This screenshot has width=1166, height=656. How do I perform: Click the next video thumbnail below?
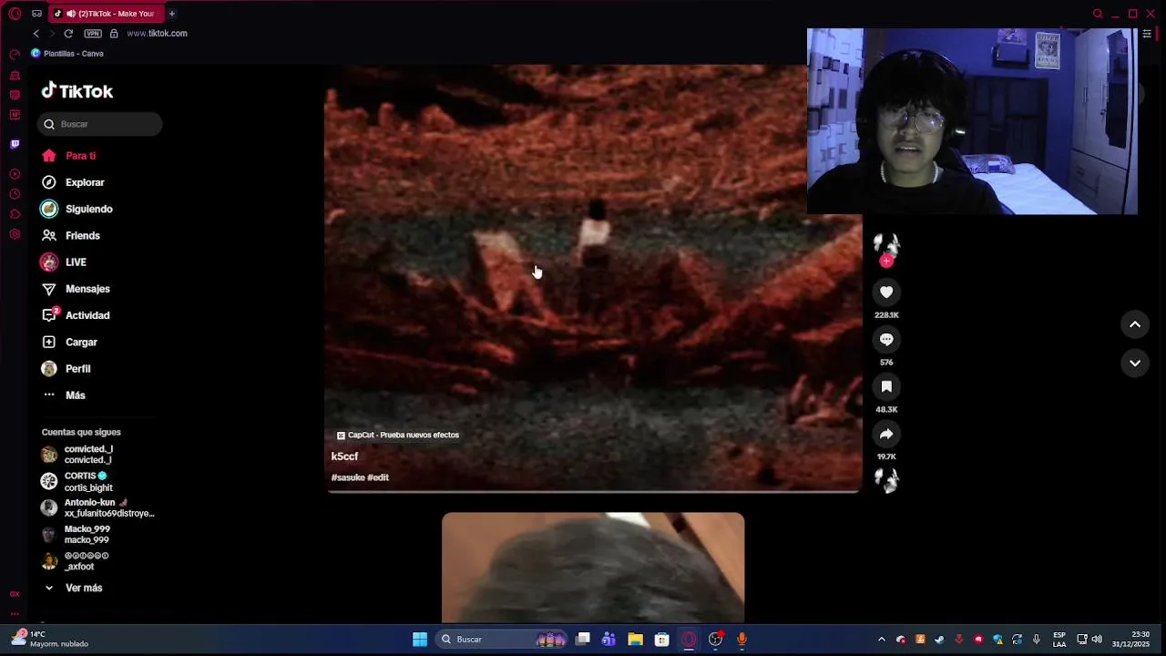593,567
